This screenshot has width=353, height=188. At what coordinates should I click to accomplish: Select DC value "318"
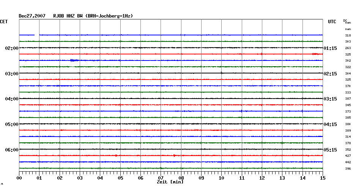click(348, 35)
